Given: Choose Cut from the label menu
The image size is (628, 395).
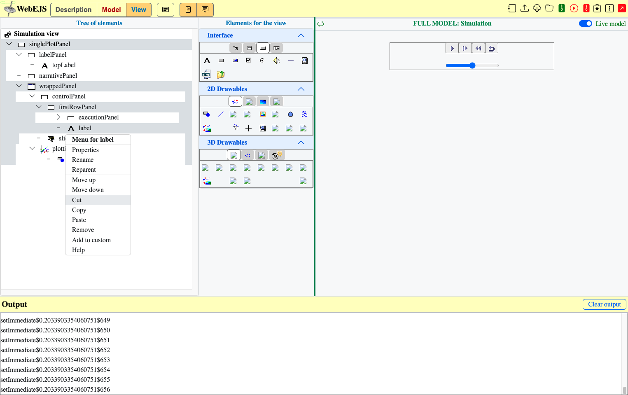Looking at the screenshot, I should click(98, 200).
